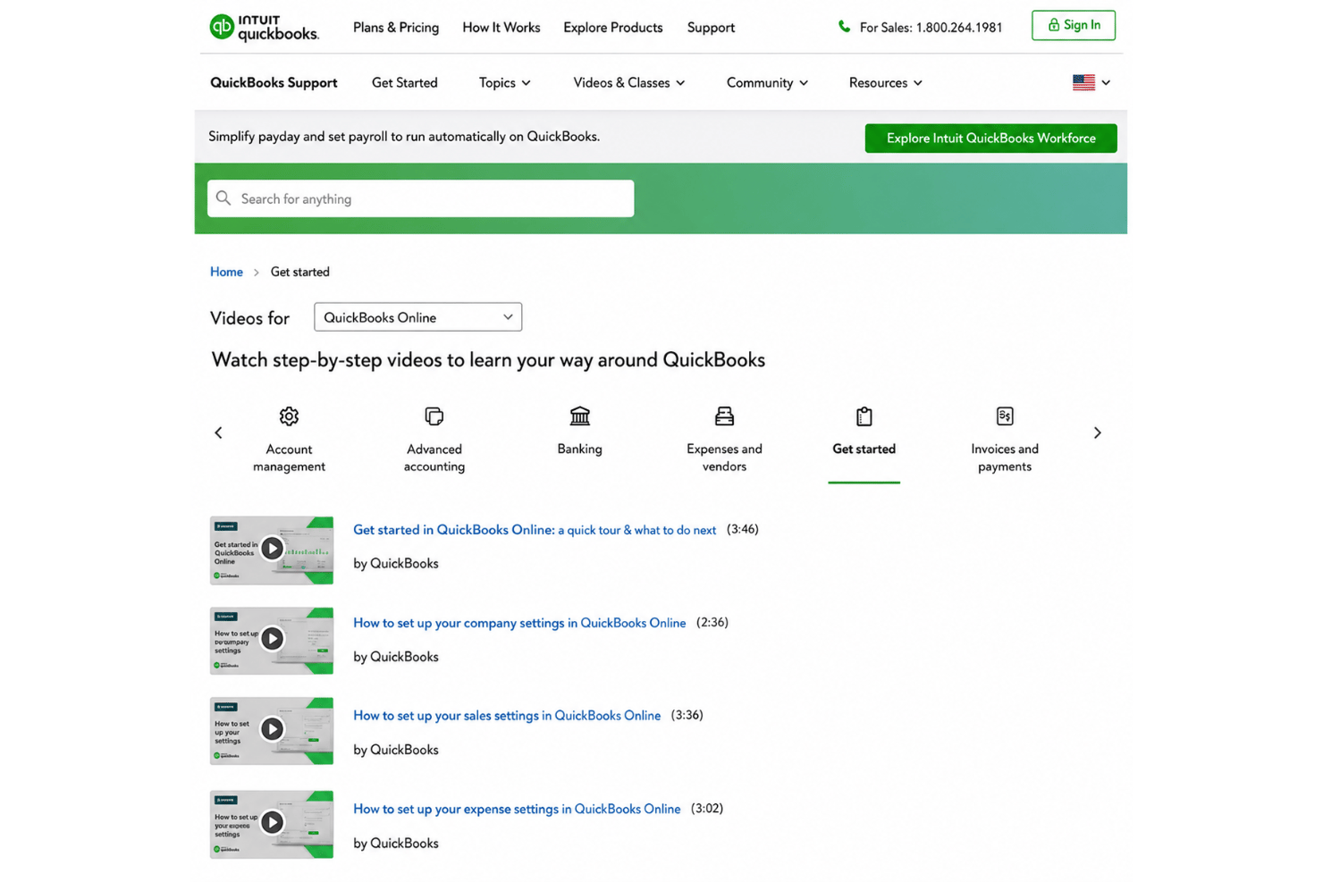Viewport: 1323px width, 882px height.
Task: Play the sales settings video thumbnail
Action: (272, 730)
